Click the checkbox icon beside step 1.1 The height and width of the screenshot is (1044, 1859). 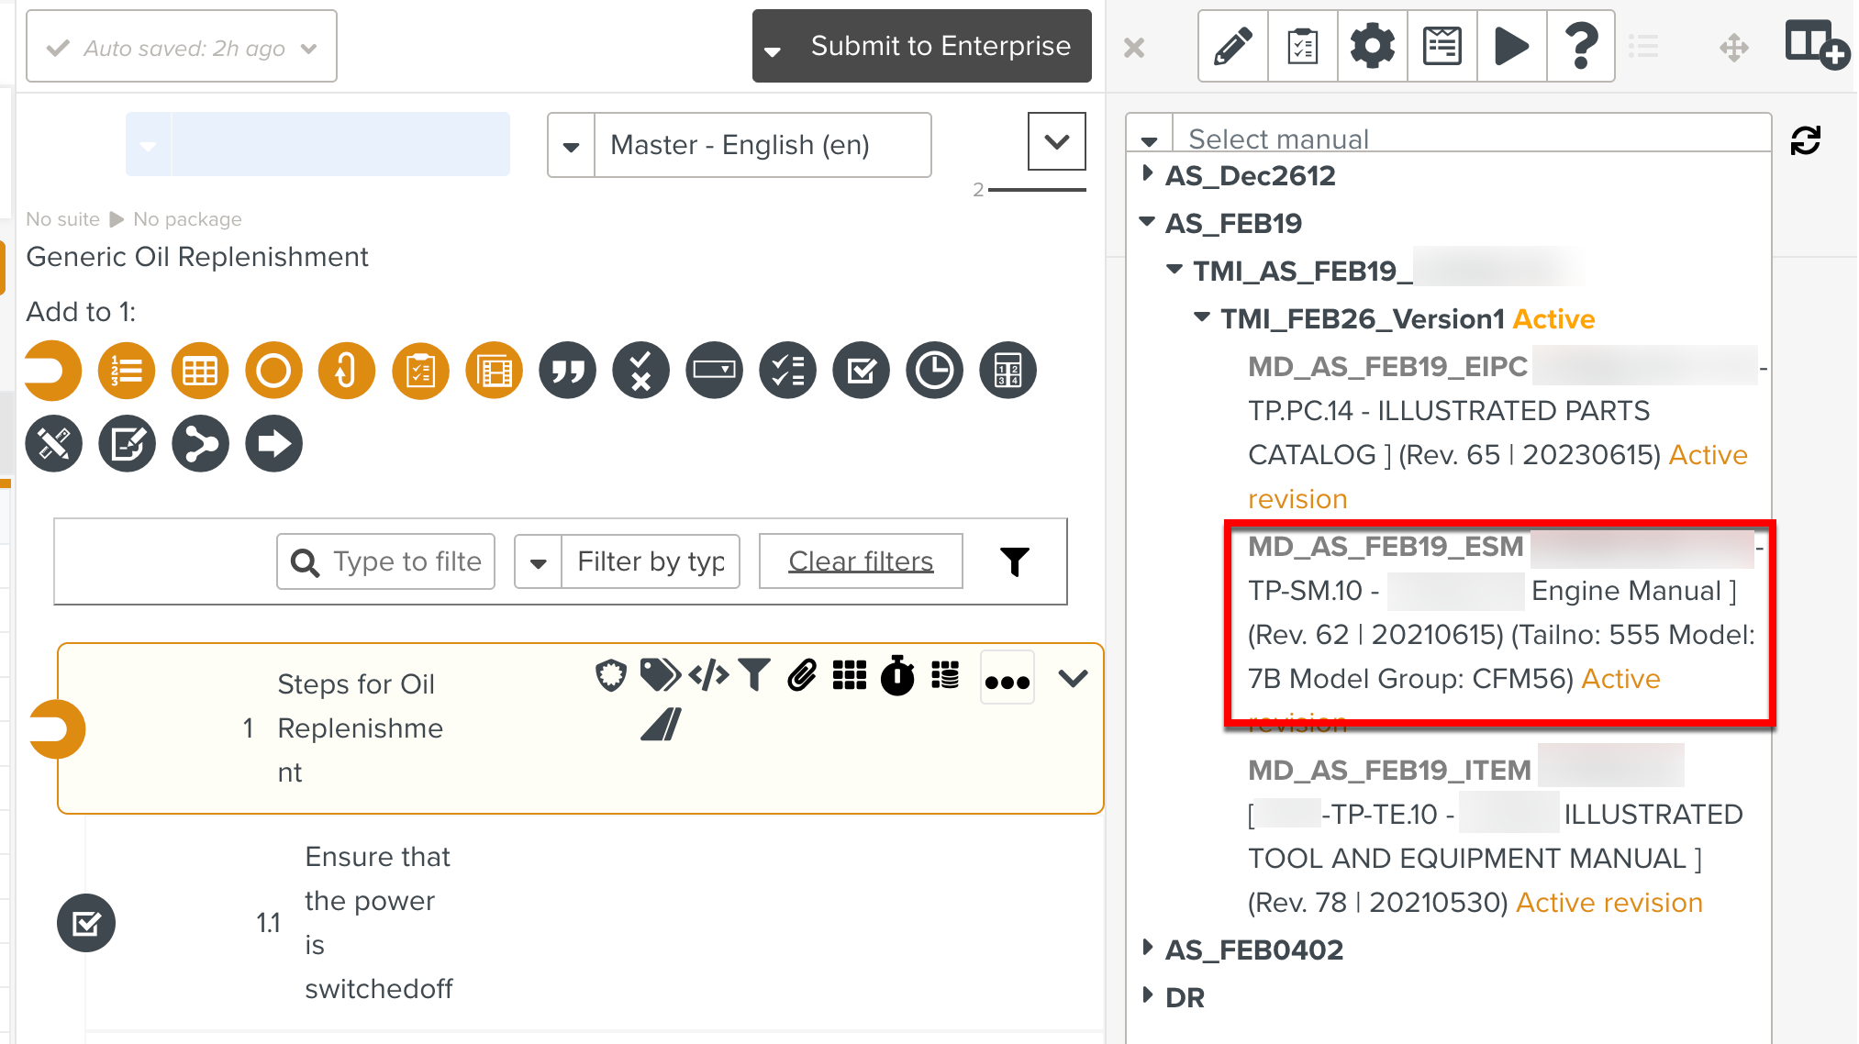click(86, 923)
